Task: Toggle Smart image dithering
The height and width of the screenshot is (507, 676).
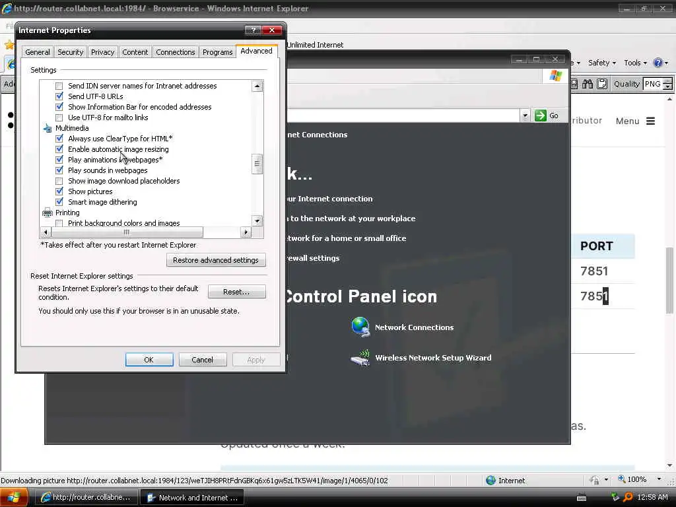Action: (59, 202)
